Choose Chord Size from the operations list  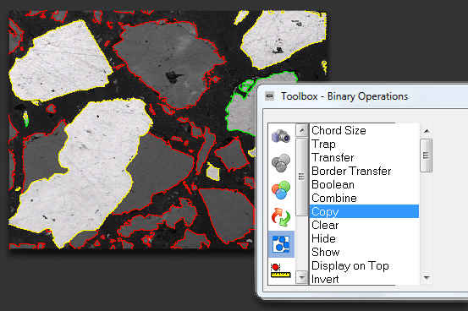[339, 130]
